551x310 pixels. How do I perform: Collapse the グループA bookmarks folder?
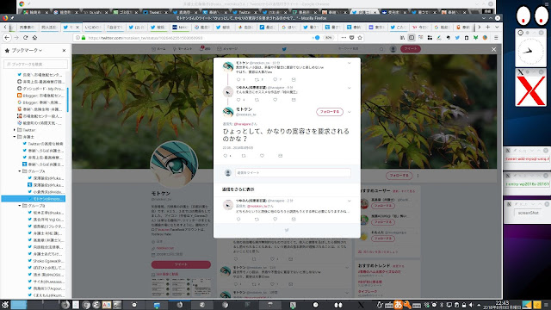point(20,171)
